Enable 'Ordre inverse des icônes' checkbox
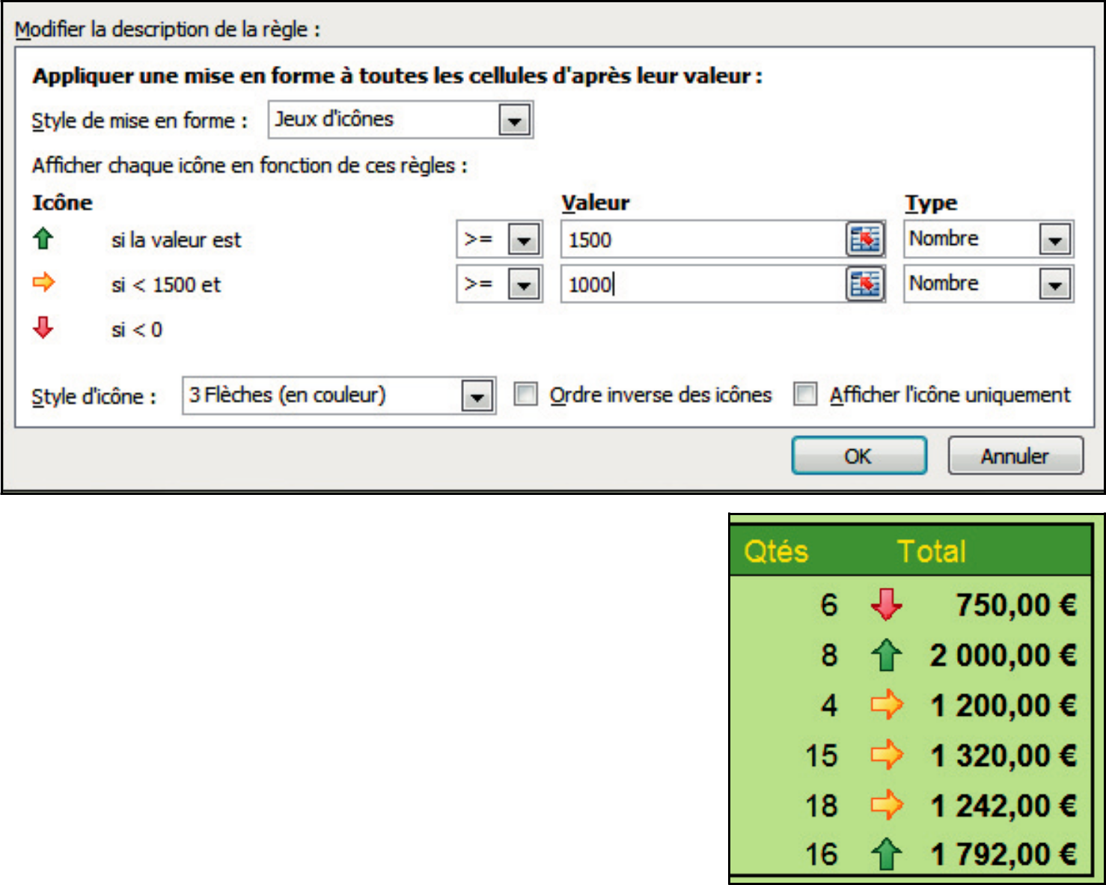The image size is (1106, 885). tap(526, 394)
